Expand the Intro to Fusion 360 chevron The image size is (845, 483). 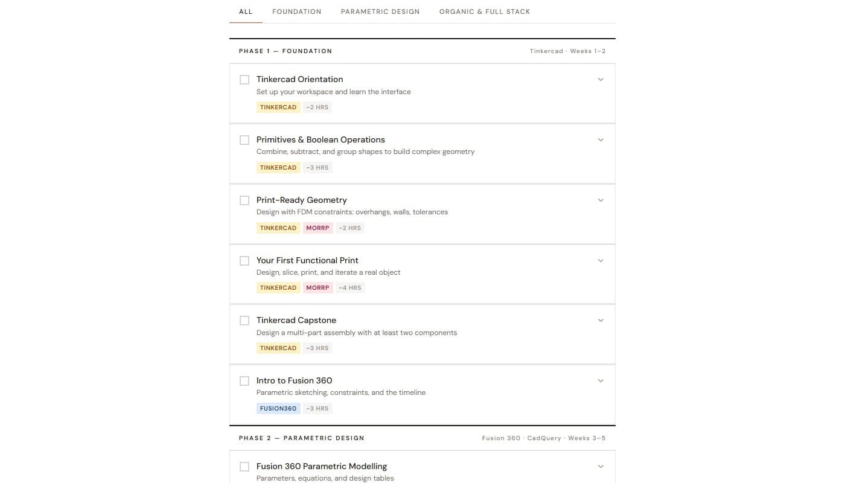tap(601, 381)
